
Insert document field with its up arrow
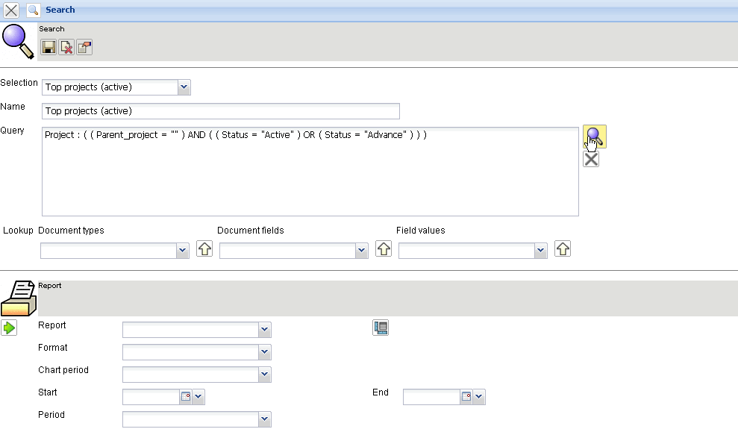[x=384, y=249]
